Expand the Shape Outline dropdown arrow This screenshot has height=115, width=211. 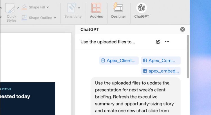click(x=55, y=18)
